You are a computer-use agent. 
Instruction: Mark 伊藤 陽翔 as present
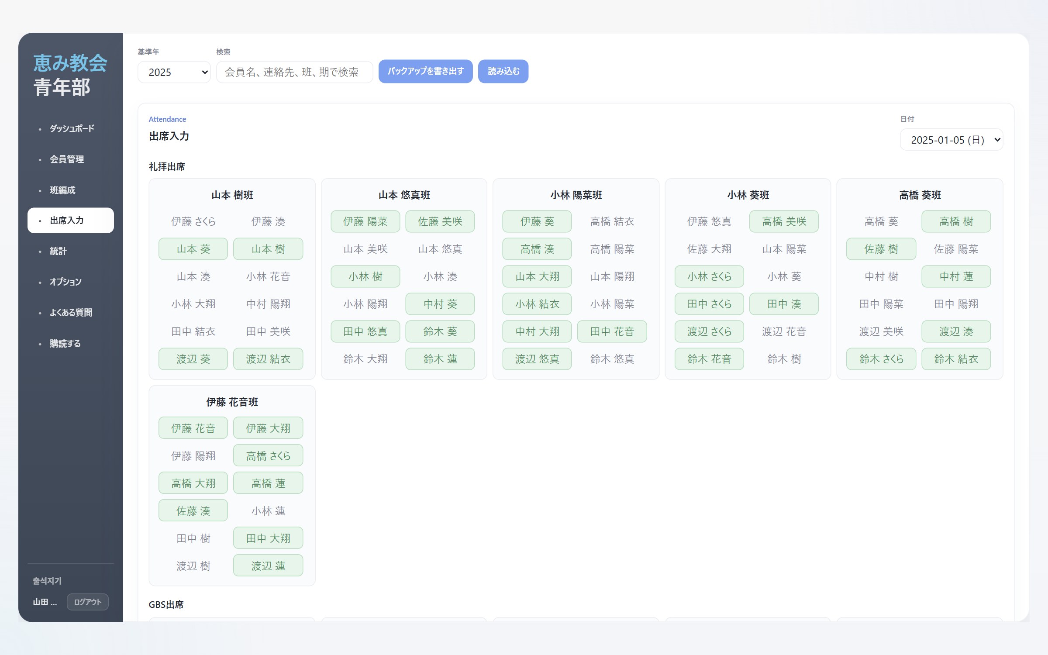point(193,456)
